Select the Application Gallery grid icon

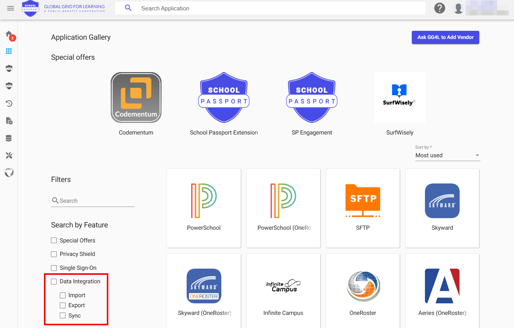click(x=8, y=51)
